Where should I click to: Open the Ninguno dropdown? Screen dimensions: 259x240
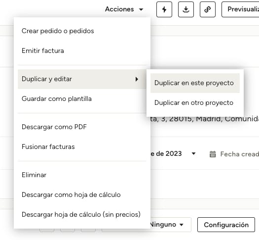tap(167, 225)
